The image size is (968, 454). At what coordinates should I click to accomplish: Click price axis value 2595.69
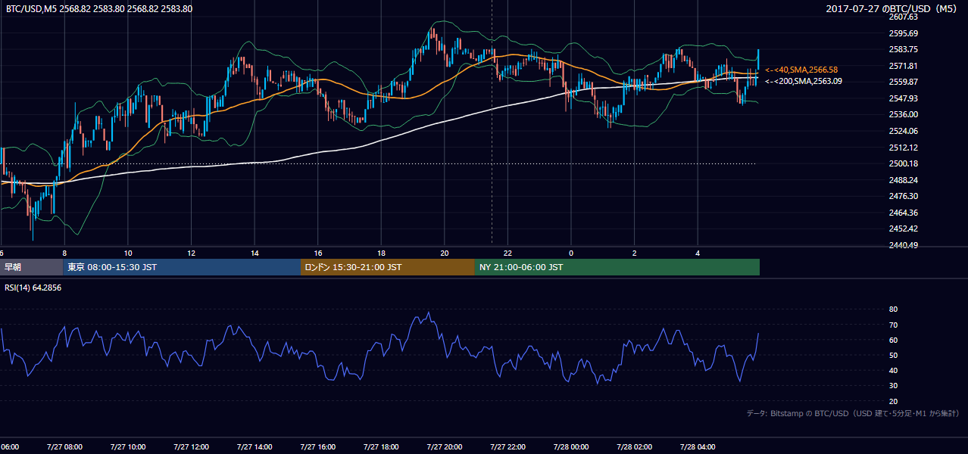pos(903,33)
